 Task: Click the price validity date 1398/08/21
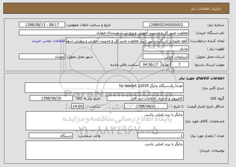pyautogui.click(x=146, y=106)
